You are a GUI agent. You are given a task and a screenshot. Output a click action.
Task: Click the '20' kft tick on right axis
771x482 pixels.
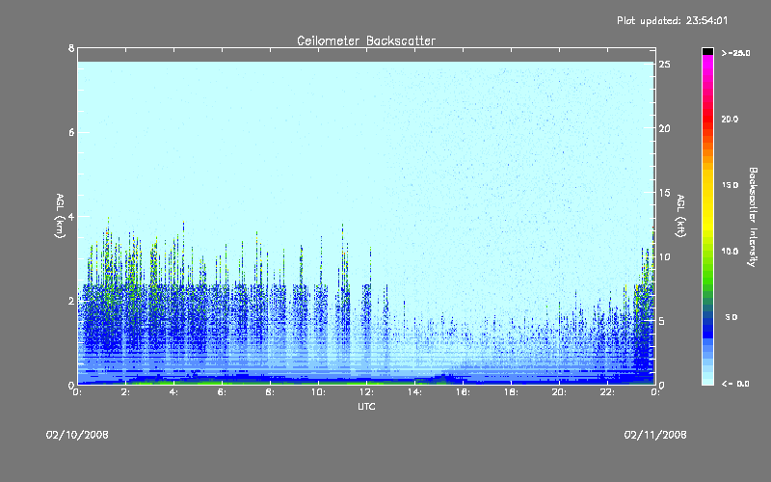tap(665, 128)
